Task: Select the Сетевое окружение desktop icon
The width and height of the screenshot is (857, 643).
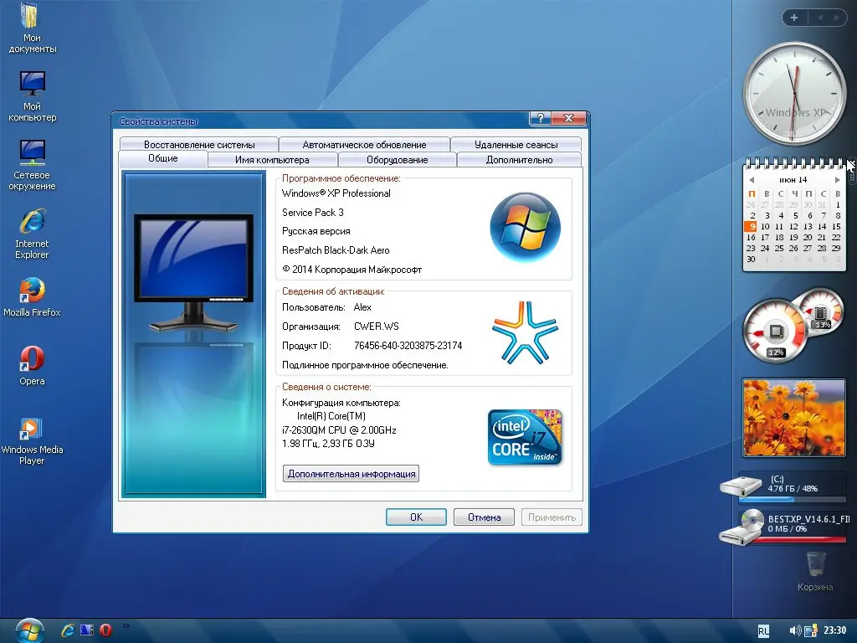Action: tap(32, 165)
